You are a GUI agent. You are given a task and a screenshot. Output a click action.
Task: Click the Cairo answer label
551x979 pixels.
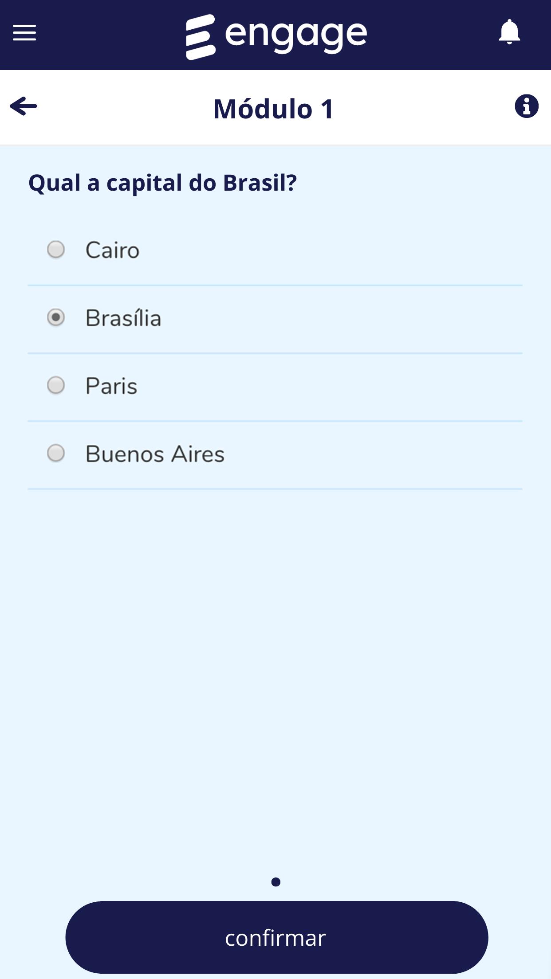pos(112,251)
